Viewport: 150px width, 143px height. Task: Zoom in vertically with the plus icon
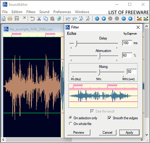[81, 19]
